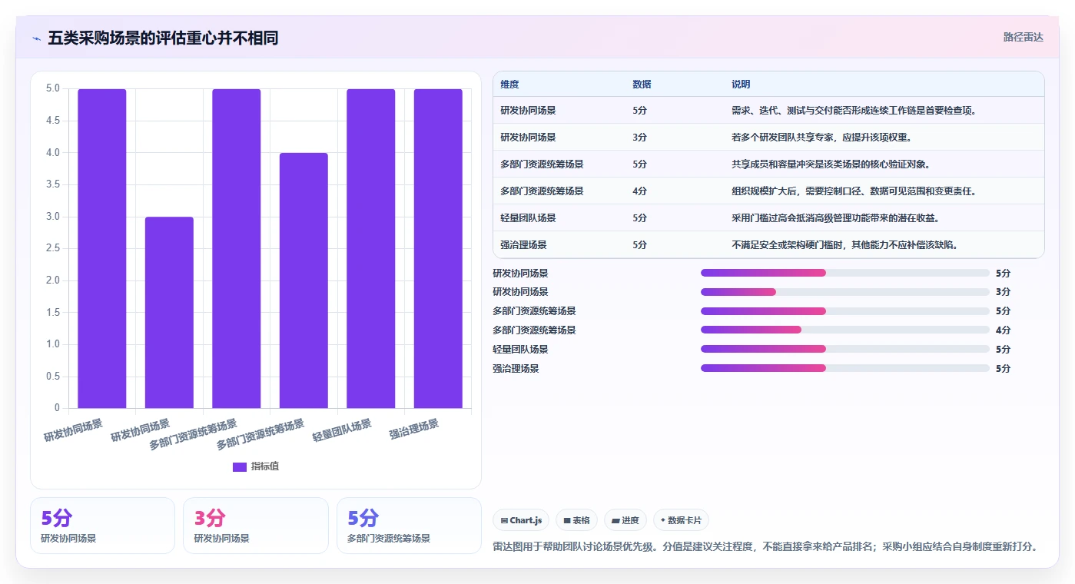
Task: Click the 指标值 legend label
Action: click(265, 466)
